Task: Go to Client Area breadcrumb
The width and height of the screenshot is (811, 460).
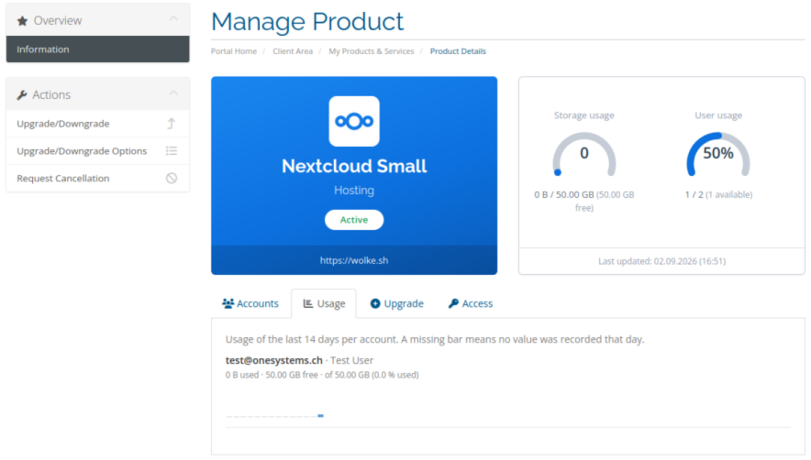Action: tap(293, 51)
